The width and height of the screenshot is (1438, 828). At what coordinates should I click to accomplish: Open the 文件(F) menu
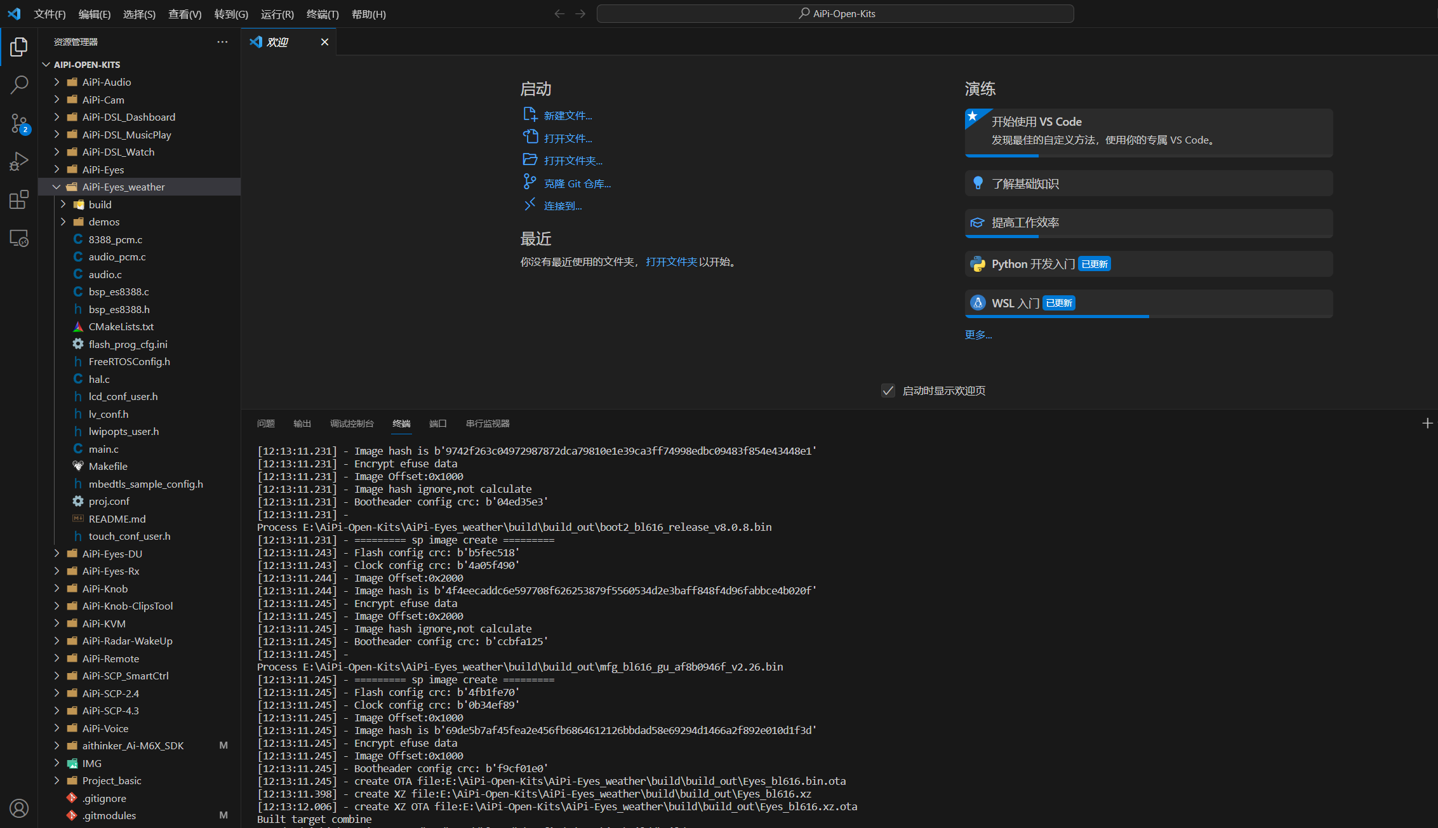pos(50,14)
